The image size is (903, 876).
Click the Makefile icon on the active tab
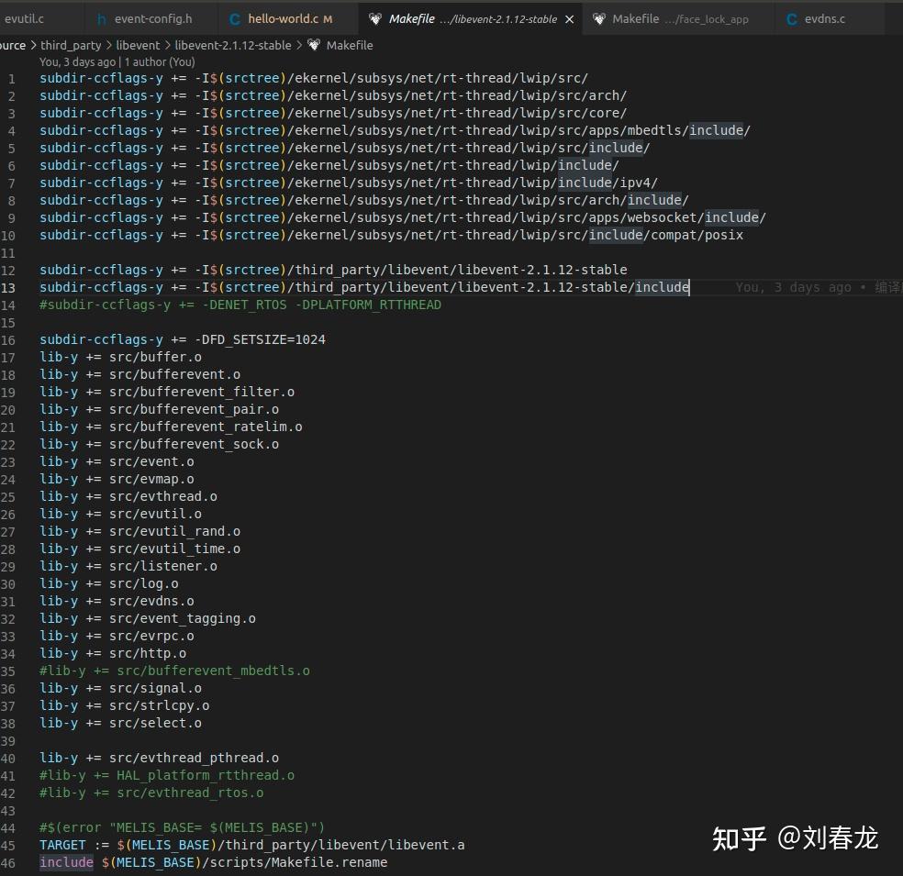coord(374,19)
